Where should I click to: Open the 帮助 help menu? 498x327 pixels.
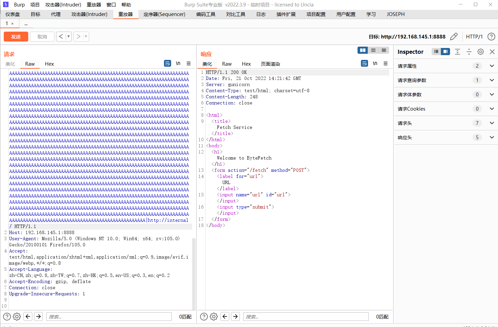126,5
